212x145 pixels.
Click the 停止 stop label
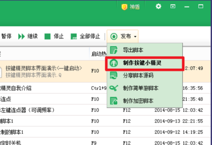[x=59, y=36]
